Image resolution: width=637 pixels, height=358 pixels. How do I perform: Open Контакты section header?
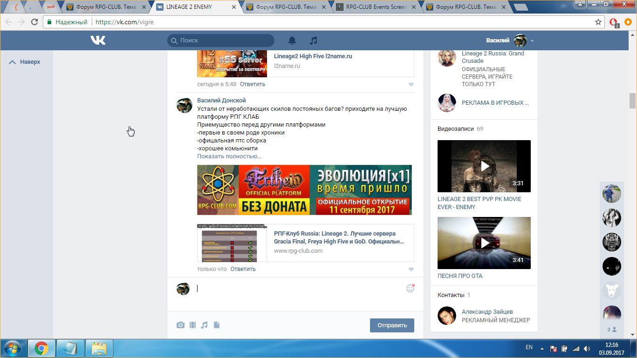tap(453, 295)
